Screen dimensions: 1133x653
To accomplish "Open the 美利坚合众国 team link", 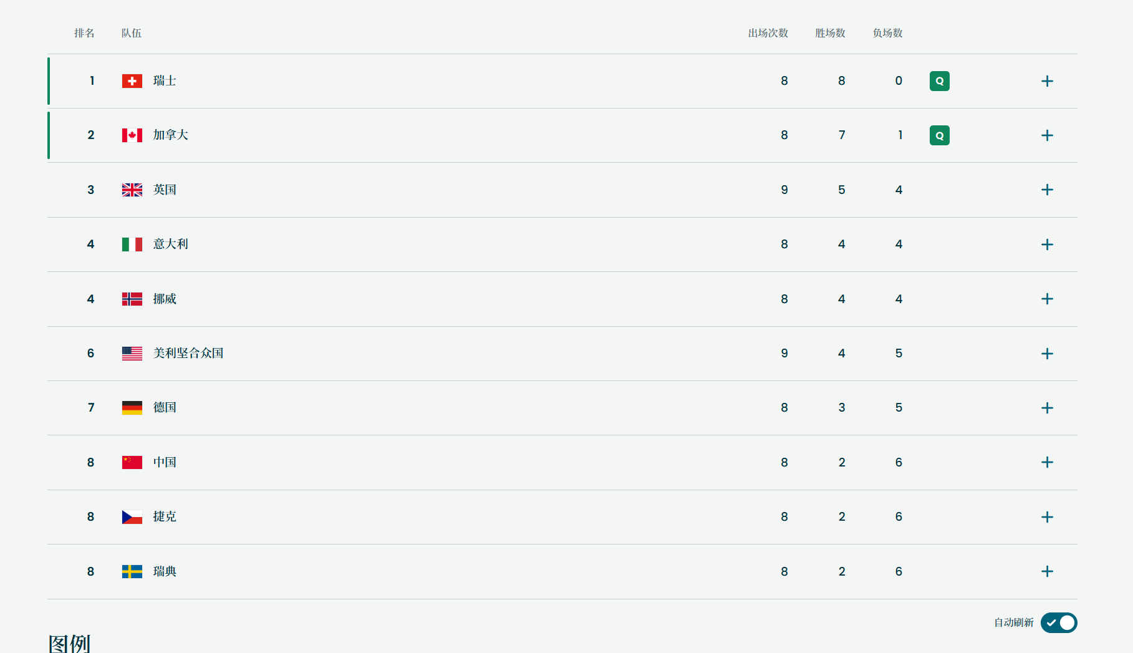I will [188, 353].
